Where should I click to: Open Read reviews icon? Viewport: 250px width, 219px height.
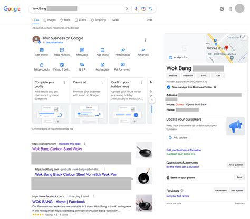pyautogui.click(x=62, y=50)
